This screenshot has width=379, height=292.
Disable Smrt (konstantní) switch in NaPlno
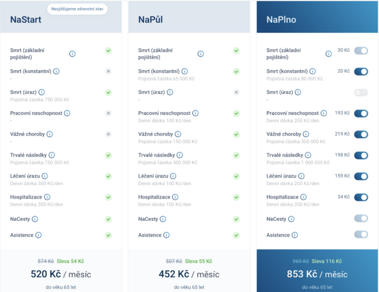(x=361, y=71)
